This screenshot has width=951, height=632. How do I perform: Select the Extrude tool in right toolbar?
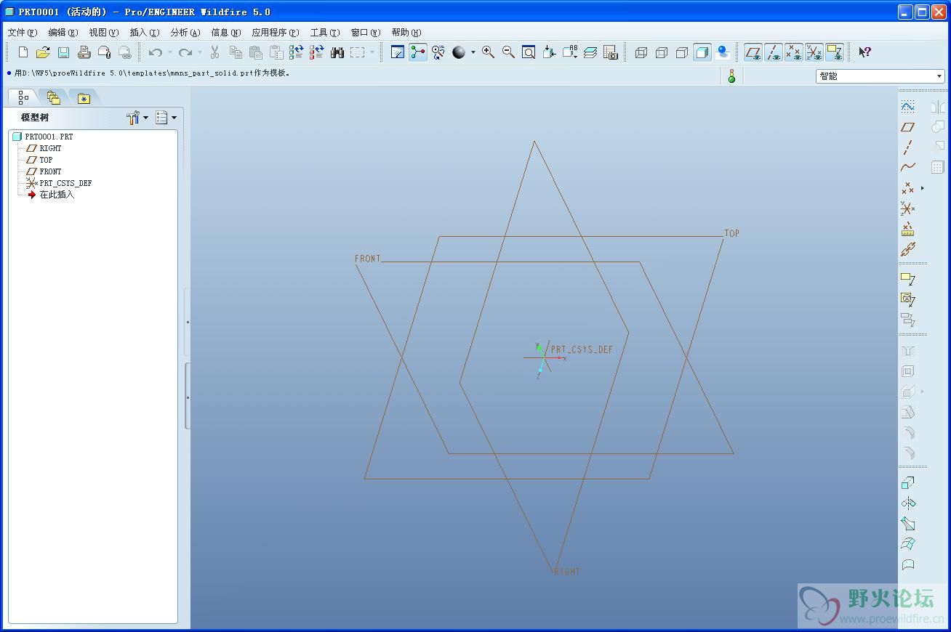point(907,483)
